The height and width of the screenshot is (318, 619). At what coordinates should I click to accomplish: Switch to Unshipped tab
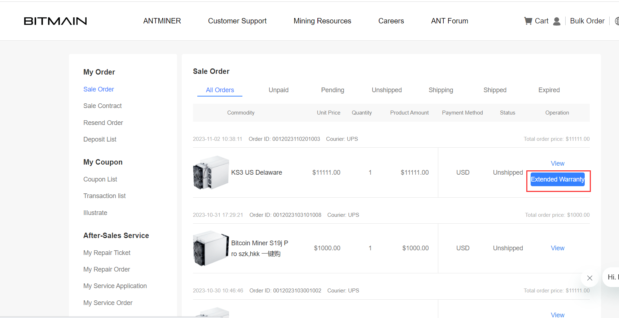point(387,90)
